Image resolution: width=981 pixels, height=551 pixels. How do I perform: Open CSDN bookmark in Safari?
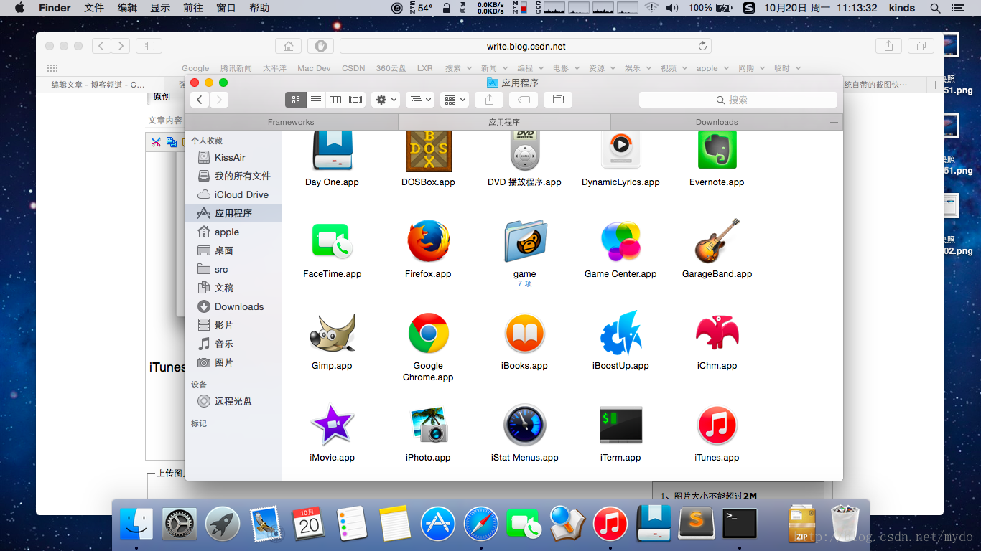coord(353,68)
